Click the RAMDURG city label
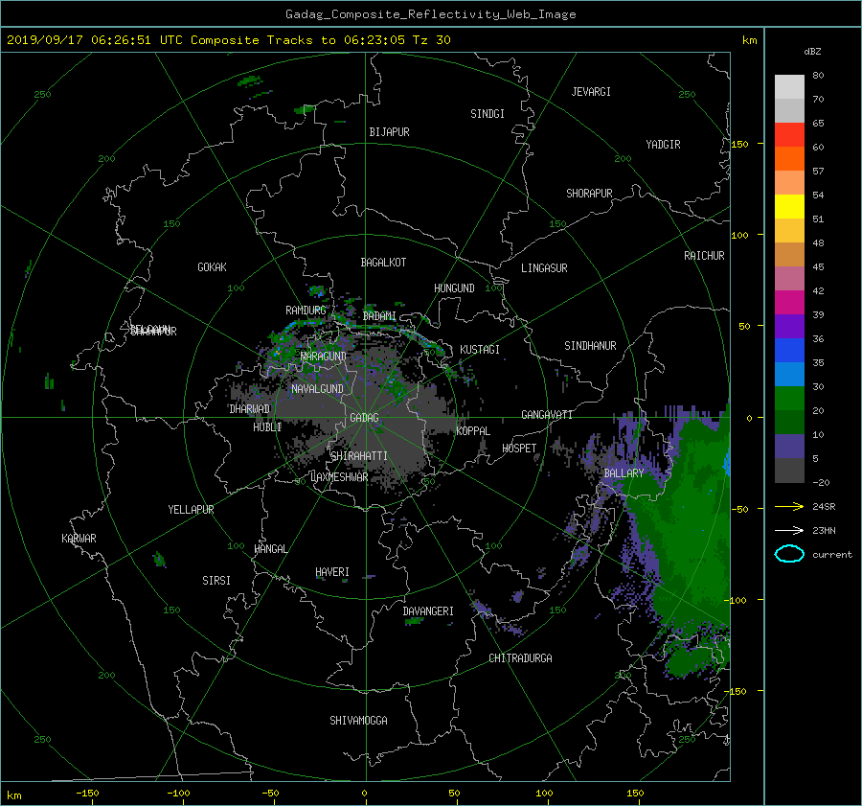Viewport: 862px width, 806px height. click(x=306, y=311)
